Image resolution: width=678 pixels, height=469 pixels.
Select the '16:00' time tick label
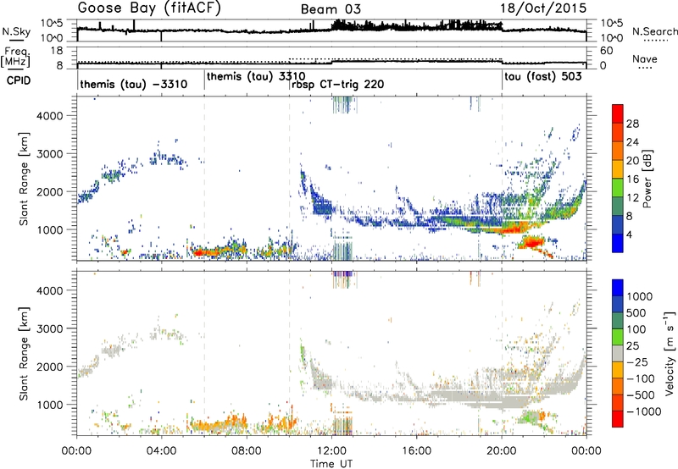(416, 451)
